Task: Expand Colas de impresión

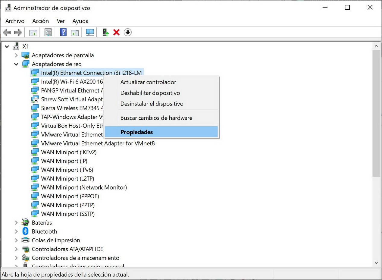Action: click(x=16, y=240)
